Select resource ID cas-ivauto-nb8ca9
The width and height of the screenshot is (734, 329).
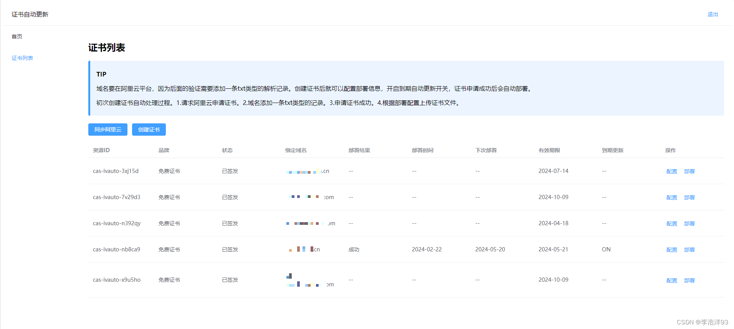pos(116,249)
